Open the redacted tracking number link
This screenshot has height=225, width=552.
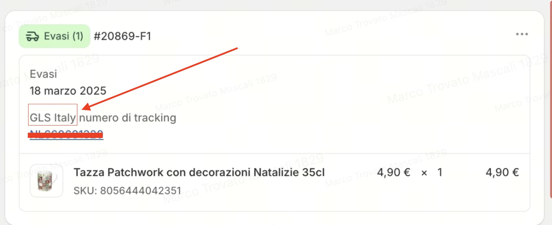tap(66, 134)
